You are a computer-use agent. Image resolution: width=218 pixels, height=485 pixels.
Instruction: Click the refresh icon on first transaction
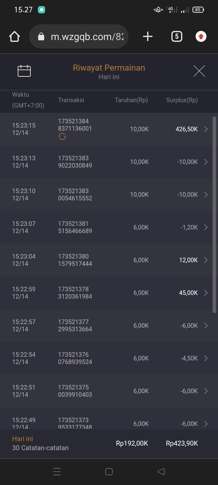tap(62, 137)
